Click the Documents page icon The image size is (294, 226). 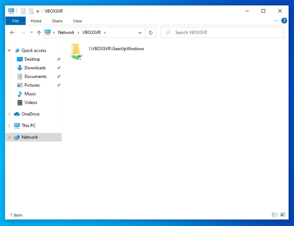(20, 77)
